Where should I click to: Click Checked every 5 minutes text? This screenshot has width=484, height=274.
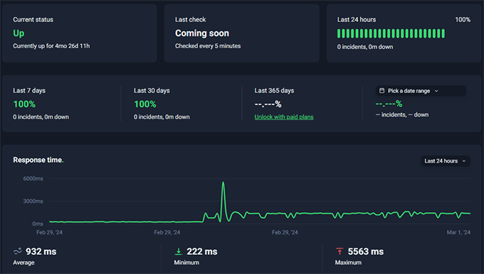[x=208, y=46]
